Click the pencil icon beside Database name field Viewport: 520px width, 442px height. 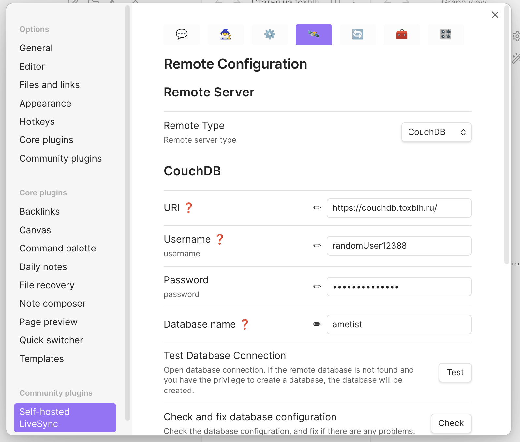317,324
